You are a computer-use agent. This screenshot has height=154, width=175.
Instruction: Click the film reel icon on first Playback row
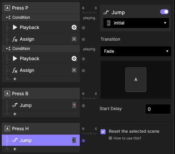74,27
